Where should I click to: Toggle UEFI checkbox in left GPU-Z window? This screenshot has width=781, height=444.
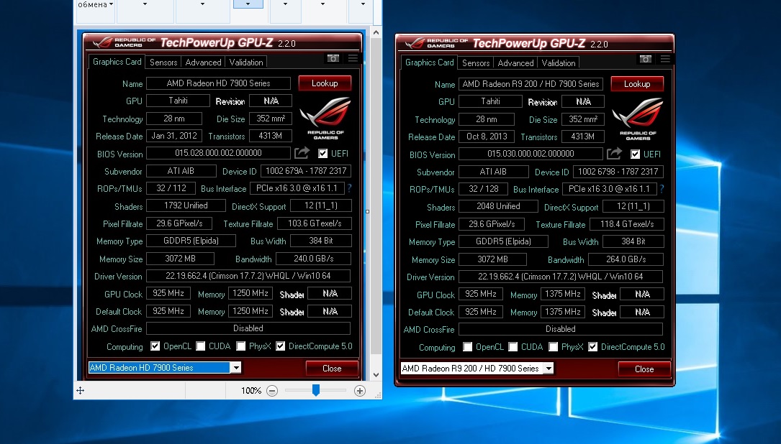(x=322, y=153)
